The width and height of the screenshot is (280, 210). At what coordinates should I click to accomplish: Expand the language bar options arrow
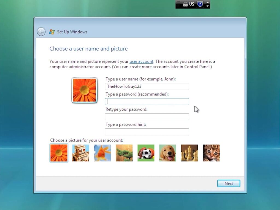tap(208, 6)
